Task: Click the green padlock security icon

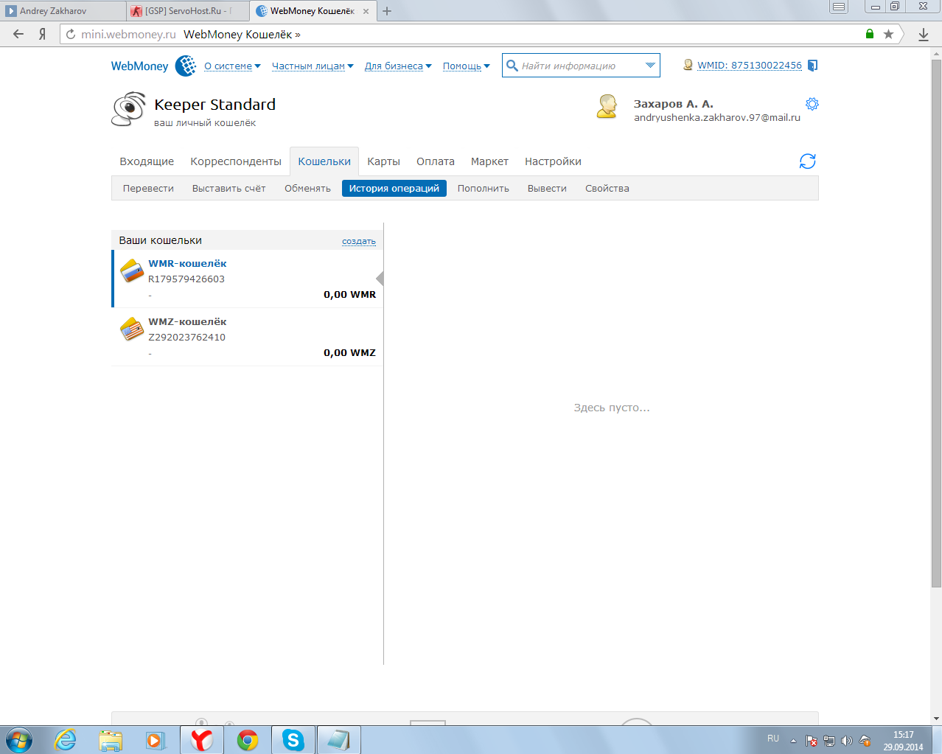Action: 870,34
